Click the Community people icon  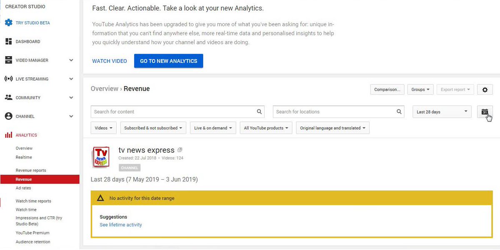point(8,98)
